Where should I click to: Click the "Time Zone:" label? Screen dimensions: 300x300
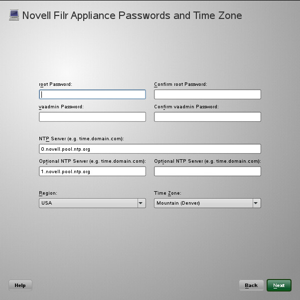point(168,193)
